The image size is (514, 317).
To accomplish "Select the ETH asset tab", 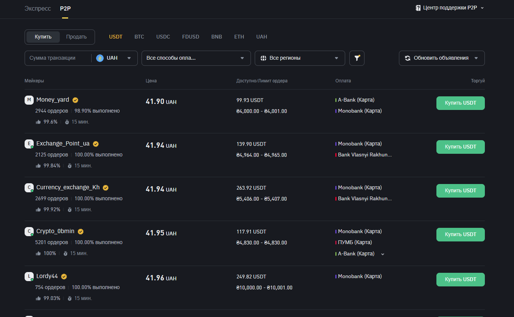I will (239, 37).
